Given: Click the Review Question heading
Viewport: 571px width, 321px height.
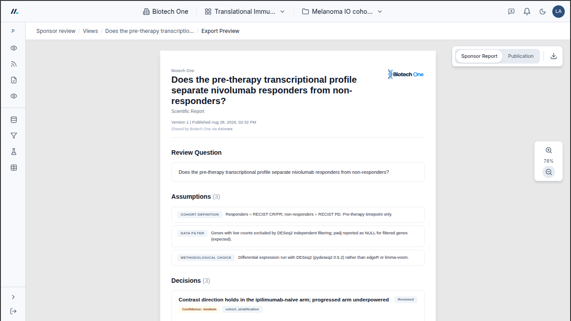Looking at the screenshot, I should point(196,152).
